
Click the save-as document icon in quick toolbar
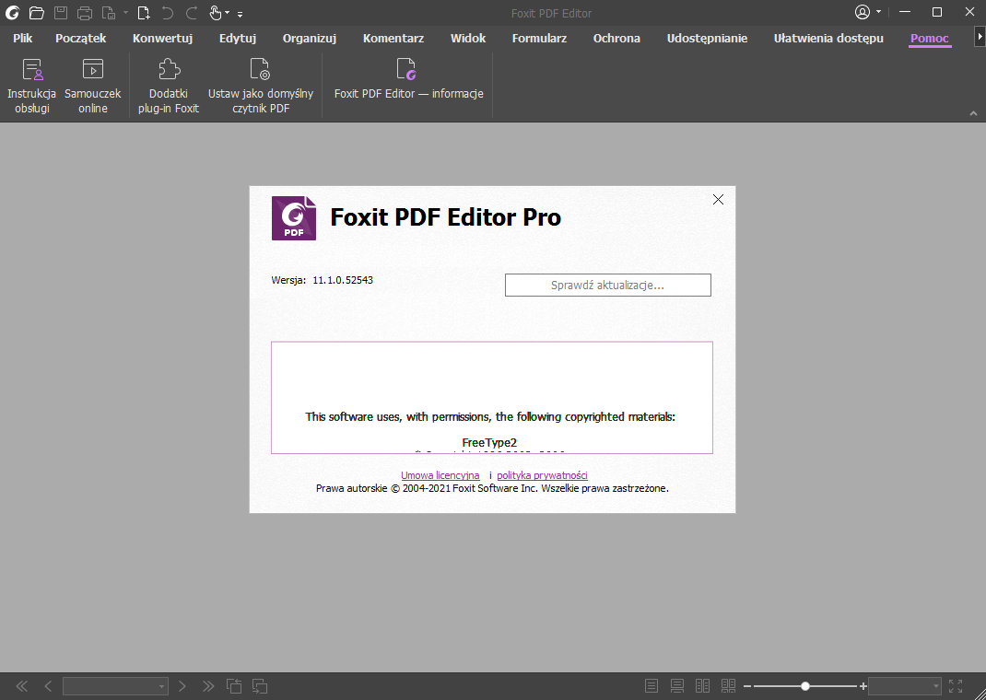point(109,13)
